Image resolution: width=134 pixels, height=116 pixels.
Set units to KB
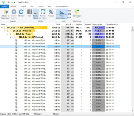pyautogui.click(x=69, y=17)
